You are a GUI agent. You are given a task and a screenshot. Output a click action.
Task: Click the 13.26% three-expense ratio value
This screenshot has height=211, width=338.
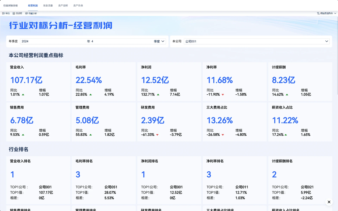pos(220,121)
